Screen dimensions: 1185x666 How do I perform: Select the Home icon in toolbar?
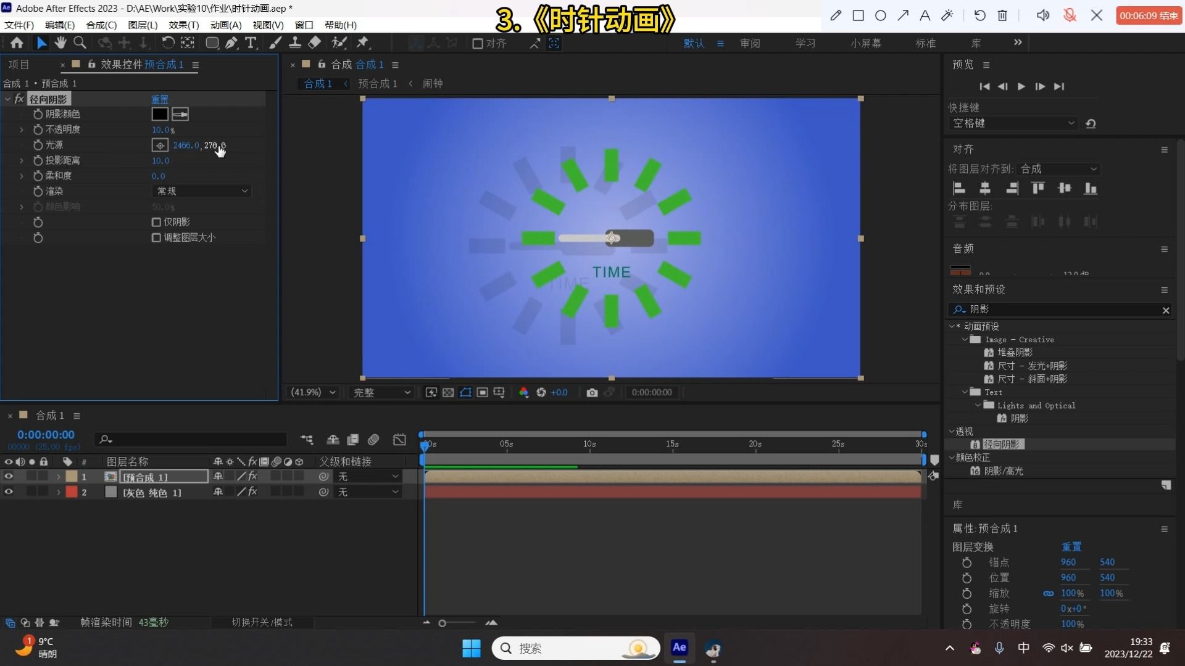click(17, 43)
